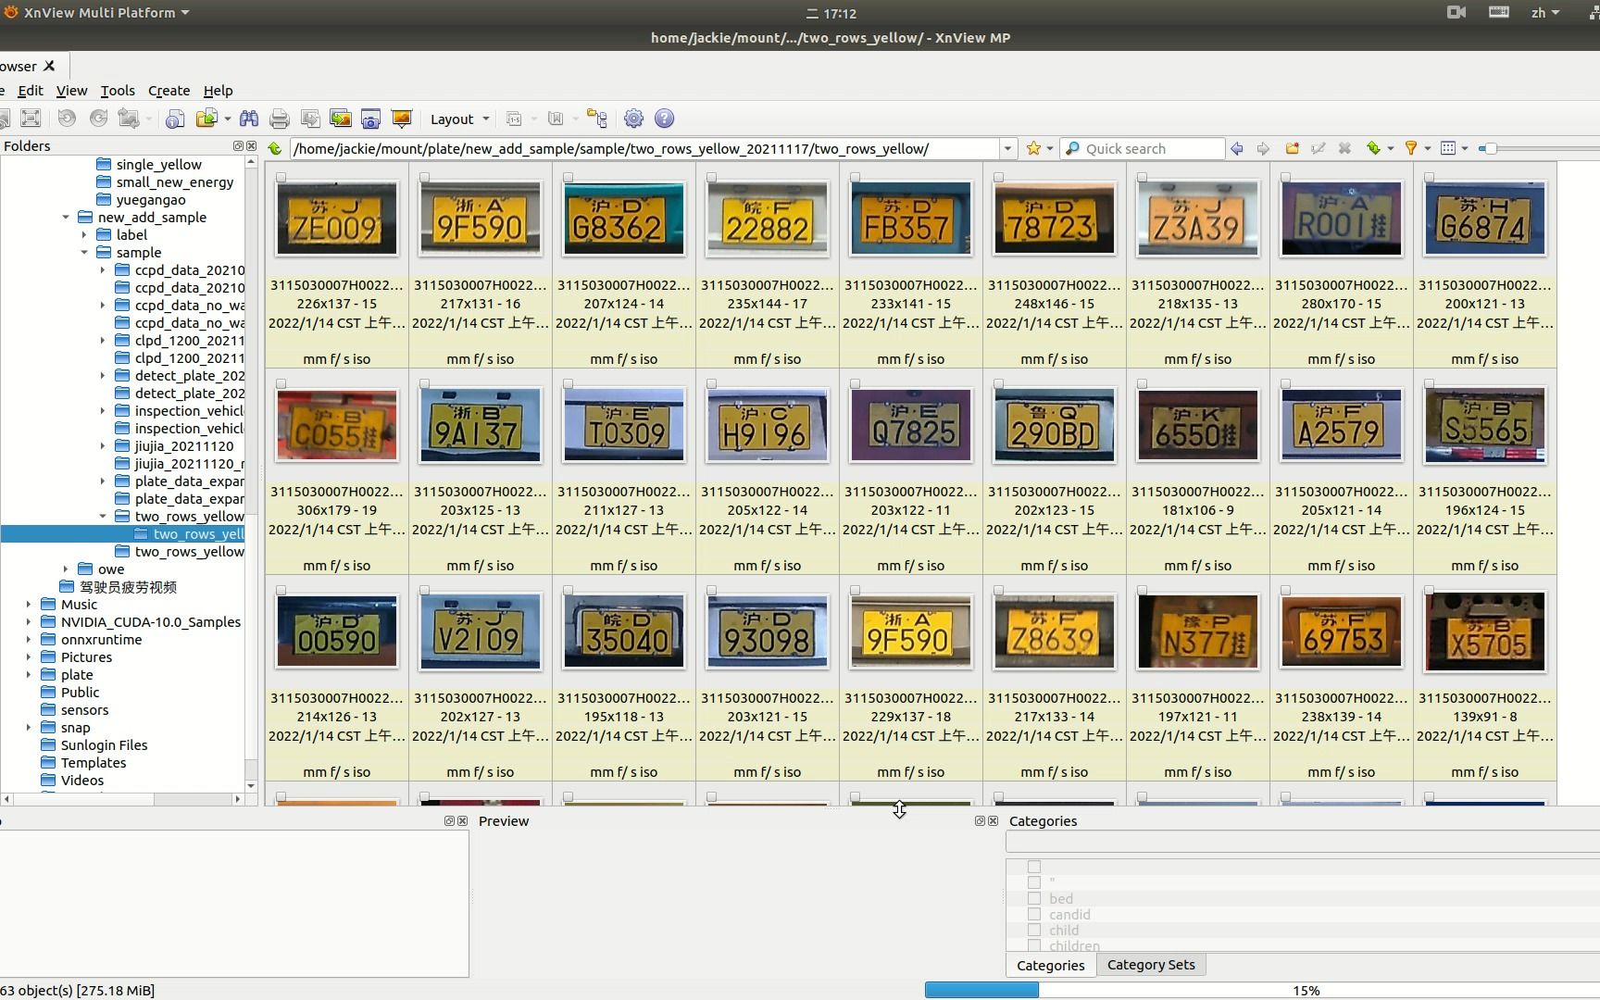Click the Print icon

coord(280,119)
